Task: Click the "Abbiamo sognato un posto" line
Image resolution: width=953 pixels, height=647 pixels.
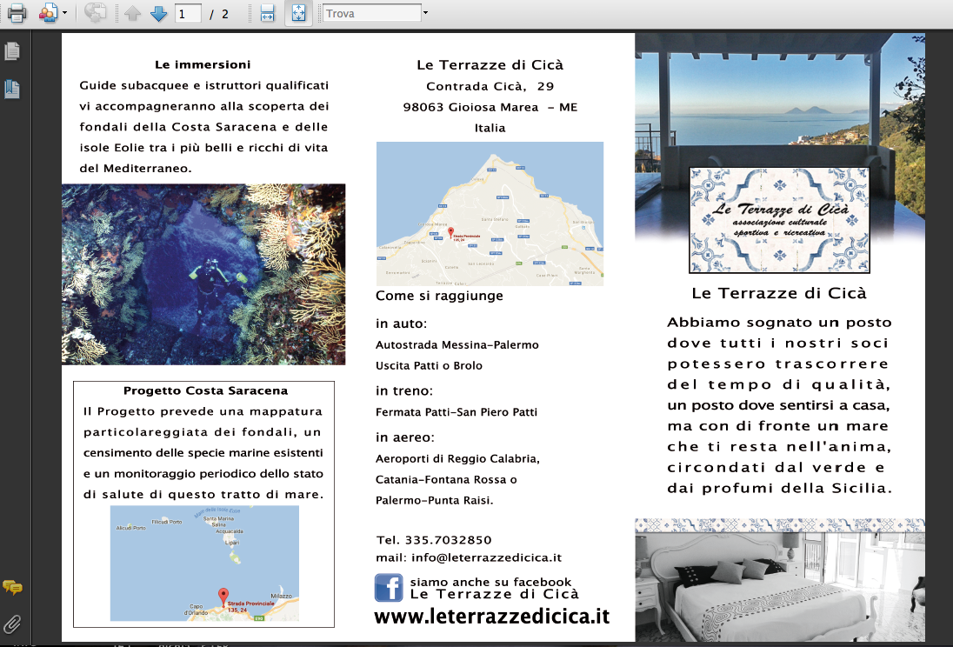Action: click(779, 323)
